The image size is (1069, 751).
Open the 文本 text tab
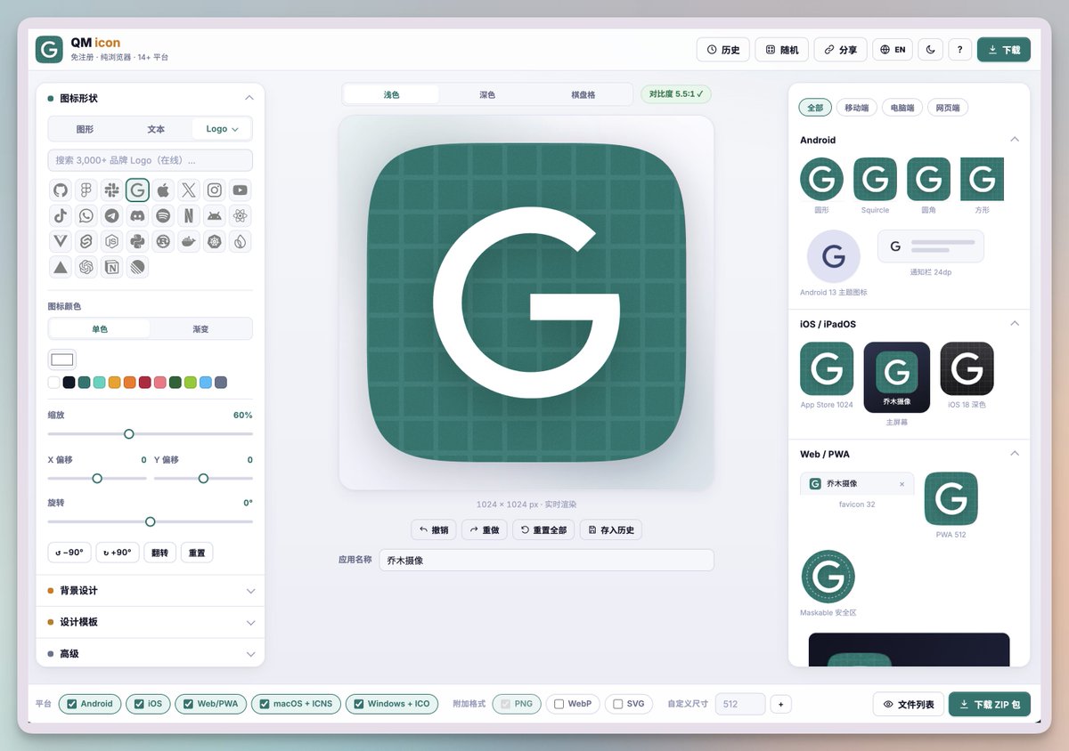(x=156, y=129)
